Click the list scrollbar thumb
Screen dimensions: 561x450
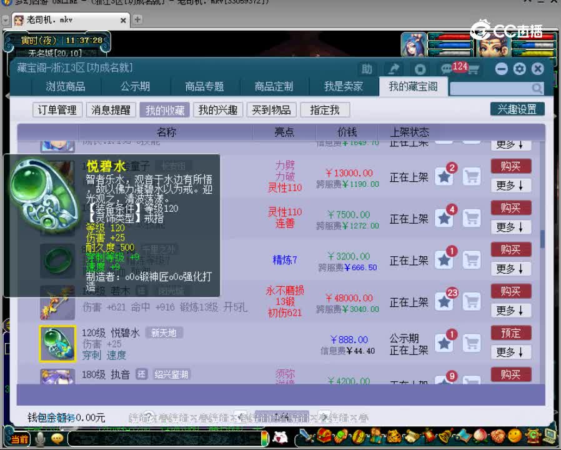click(542, 239)
